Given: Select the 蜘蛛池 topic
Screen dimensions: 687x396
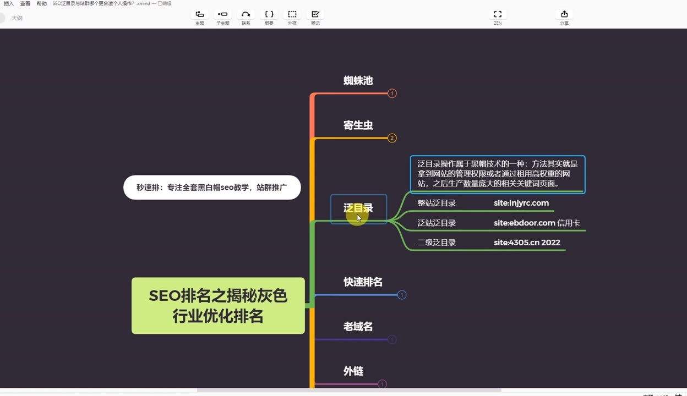Looking at the screenshot, I should pos(358,81).
